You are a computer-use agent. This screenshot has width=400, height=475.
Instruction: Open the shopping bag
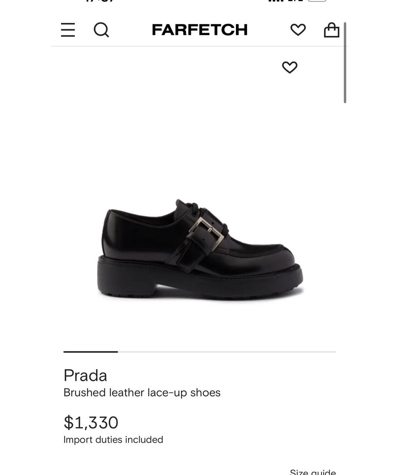click(x=331, y=30)
